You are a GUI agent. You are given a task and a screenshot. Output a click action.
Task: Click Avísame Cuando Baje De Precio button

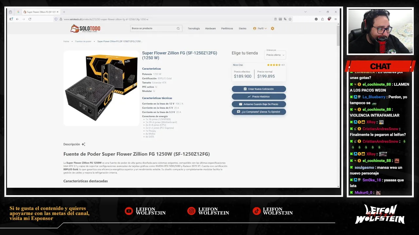[x=259, y=104]
